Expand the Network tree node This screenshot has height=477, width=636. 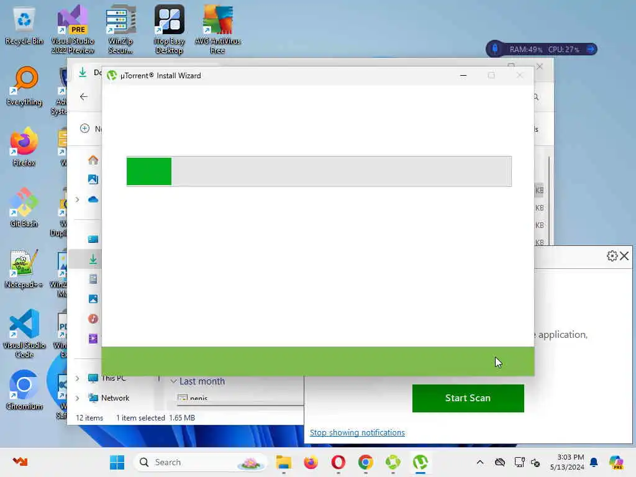pos(77,398)
